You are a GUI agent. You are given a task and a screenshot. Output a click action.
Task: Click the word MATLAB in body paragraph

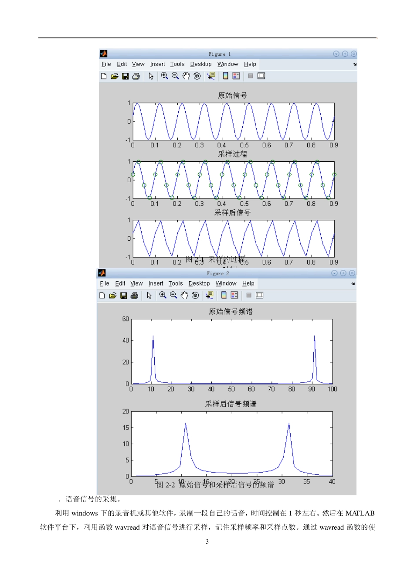tap(360, 513)
